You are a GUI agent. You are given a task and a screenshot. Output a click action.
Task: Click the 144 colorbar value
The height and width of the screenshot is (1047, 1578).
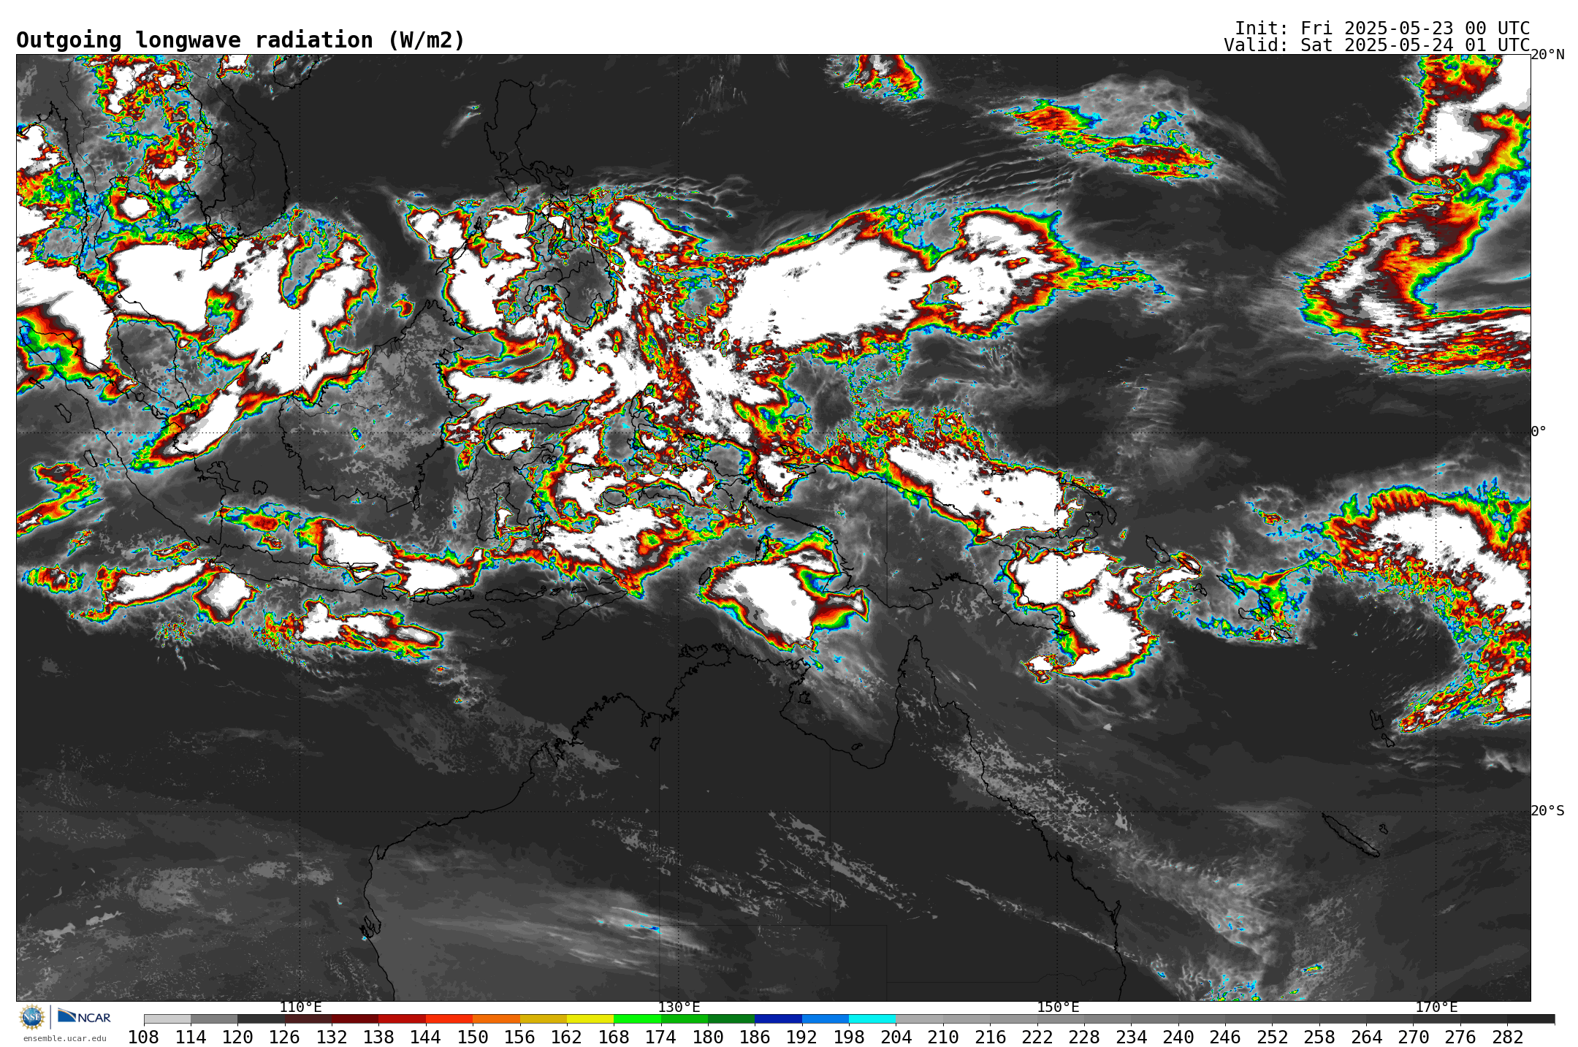coord(425,1037)
